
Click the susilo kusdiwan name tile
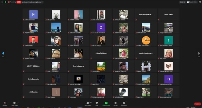click(x=146, y=53)
